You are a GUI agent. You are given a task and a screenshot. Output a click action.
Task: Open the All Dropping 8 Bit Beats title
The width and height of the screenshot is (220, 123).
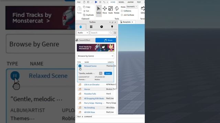tap(94, 98)
